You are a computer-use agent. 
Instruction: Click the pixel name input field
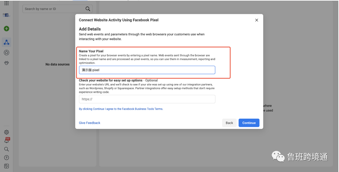147,70
